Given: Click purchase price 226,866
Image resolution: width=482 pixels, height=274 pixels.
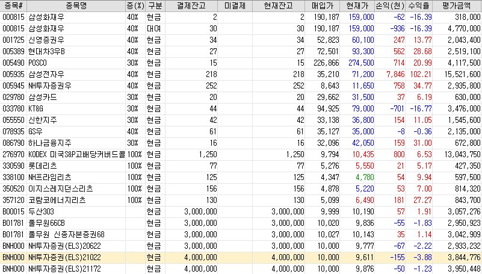Looking at the screenshot, I should (327, 63).
